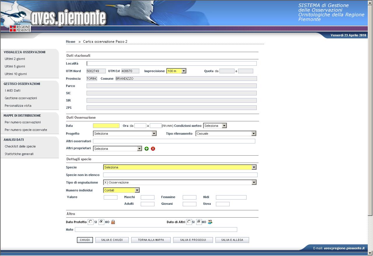This screenshot has width=373, height=256.
Task: Open the Altri proprietari dropdown
Action: 117,149
